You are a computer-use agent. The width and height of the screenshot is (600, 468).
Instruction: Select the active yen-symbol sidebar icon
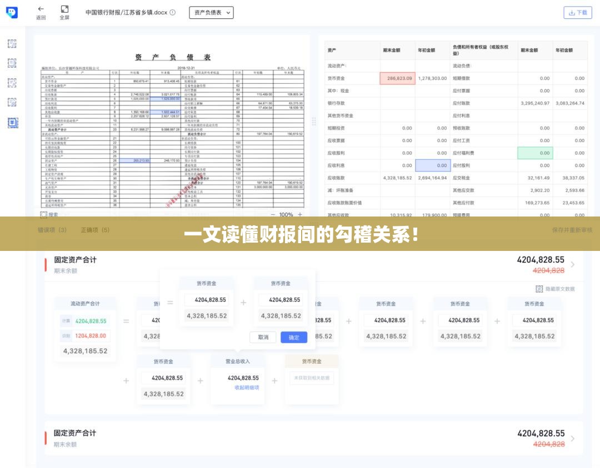(13, 123)
